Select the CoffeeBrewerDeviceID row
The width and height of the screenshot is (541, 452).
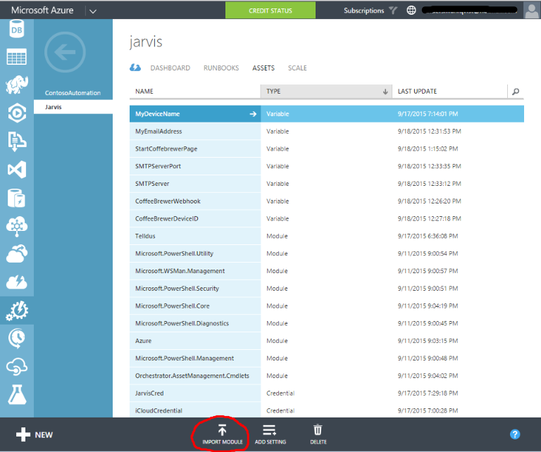(327, 218)
